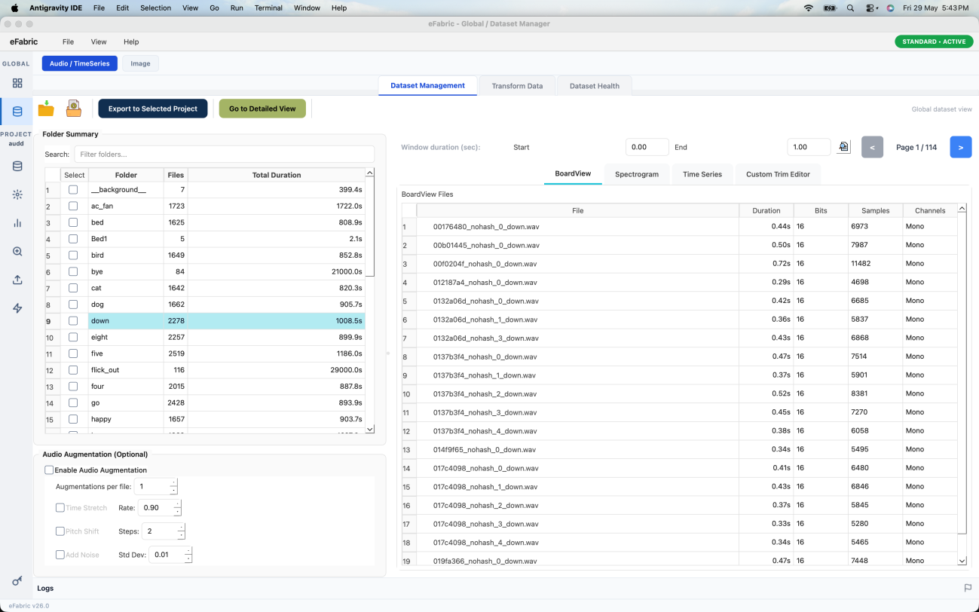979x612 pixels.
Task: Open the key icon in the sidebar
Action: 17,580
